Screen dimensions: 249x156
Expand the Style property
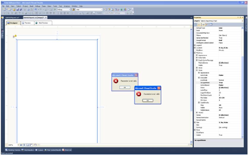coord(195,130)
